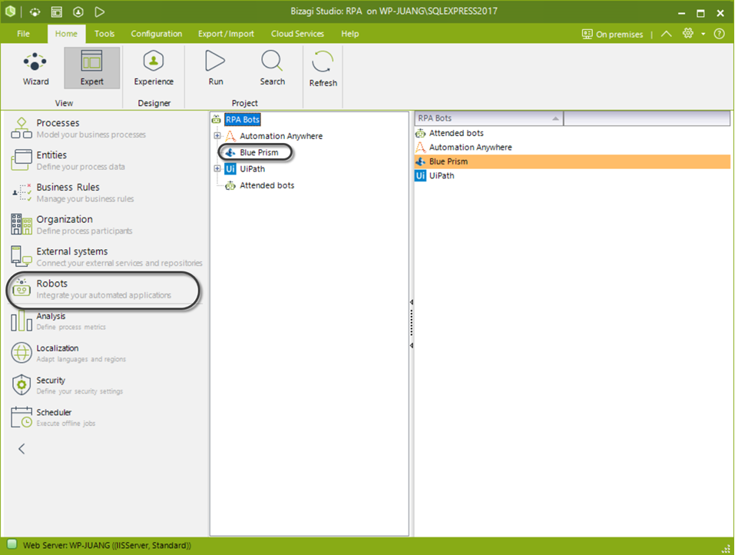This screenshot has height=555, width=735.
Task: Select UiPath in the tree
Action: pyautogui.click(x=252, y=169)
